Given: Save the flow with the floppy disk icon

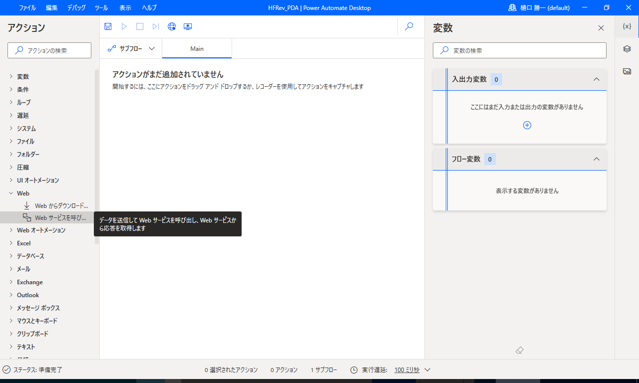Looking at the screenshot, I should (x=108, y=26).
